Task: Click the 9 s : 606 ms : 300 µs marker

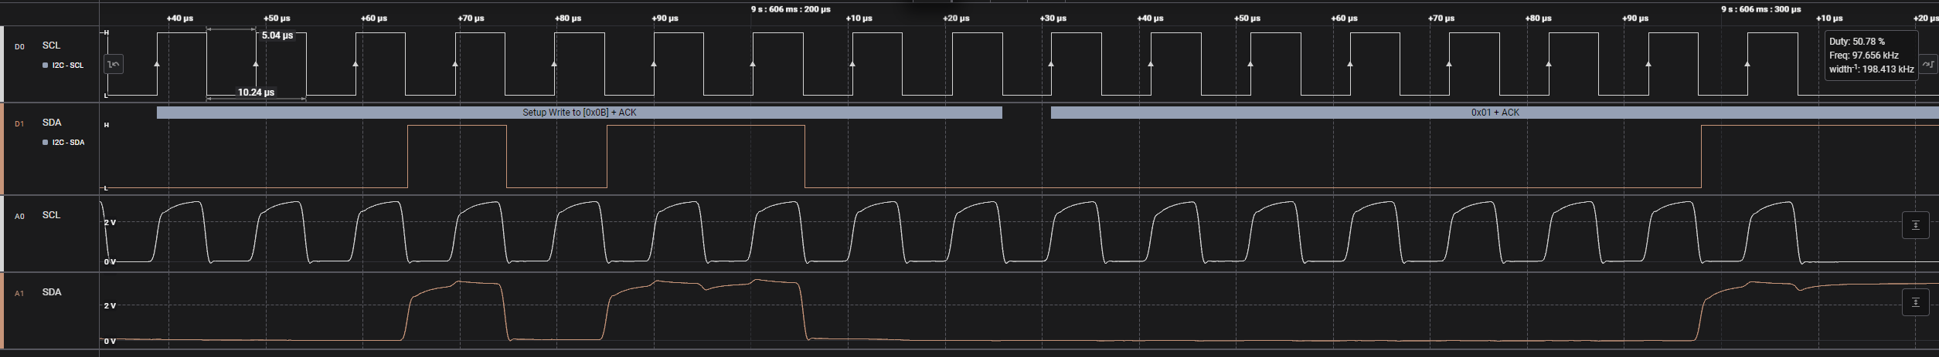Action: (1760, 9)
